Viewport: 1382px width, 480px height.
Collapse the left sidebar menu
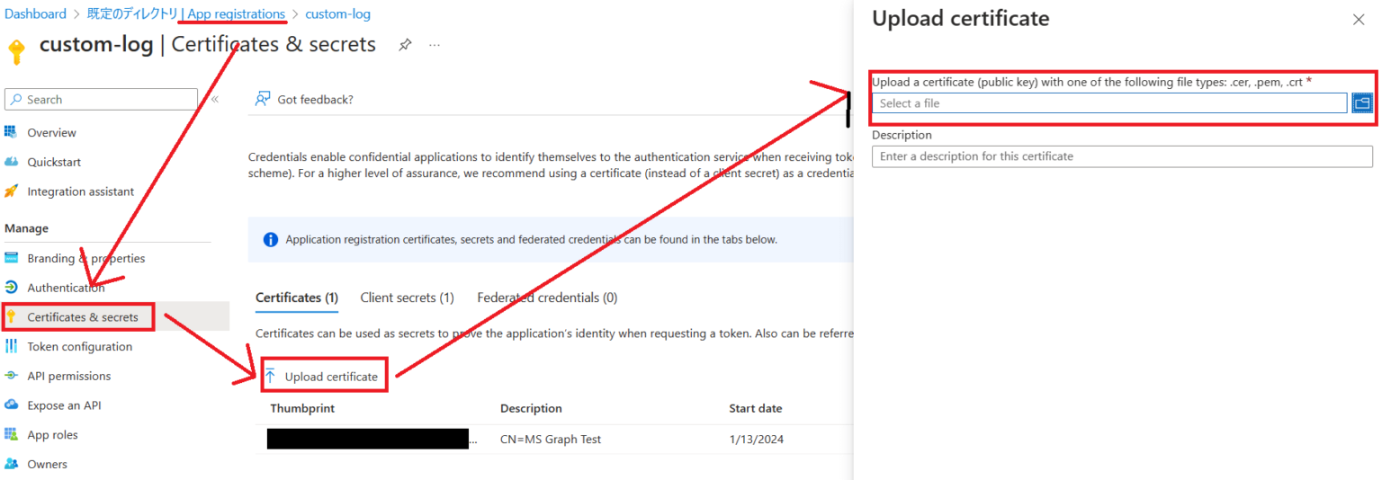(x=215, y=100)
